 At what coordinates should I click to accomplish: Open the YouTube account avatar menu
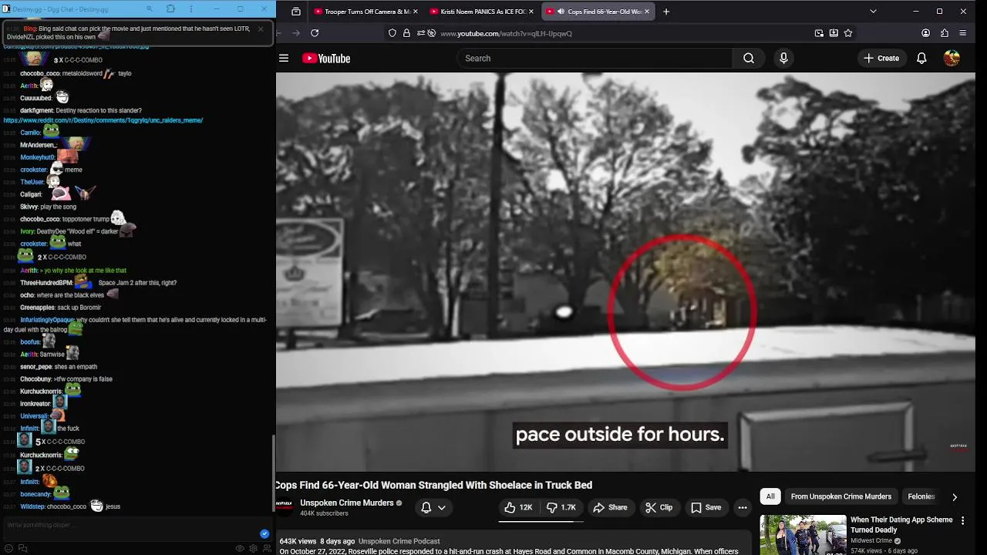click(952, 59)
